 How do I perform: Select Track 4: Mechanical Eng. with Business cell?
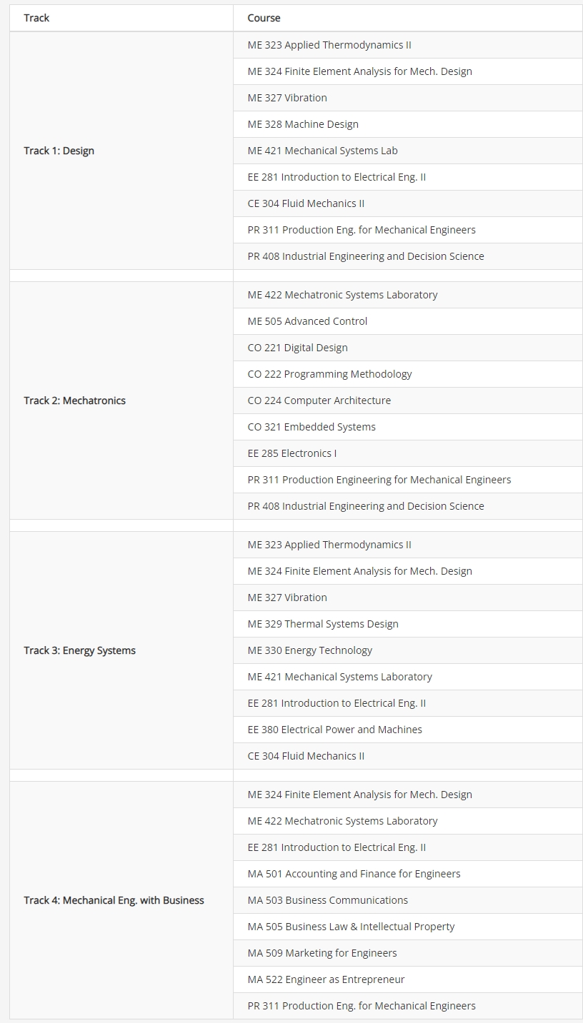[114, 900]
